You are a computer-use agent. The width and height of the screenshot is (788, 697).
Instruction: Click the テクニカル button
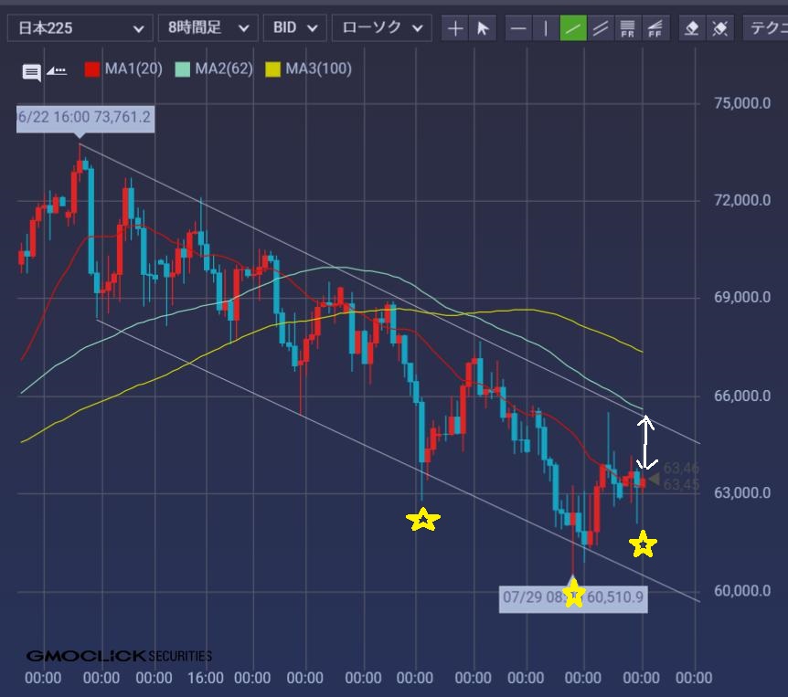click(x=765, y=28)
